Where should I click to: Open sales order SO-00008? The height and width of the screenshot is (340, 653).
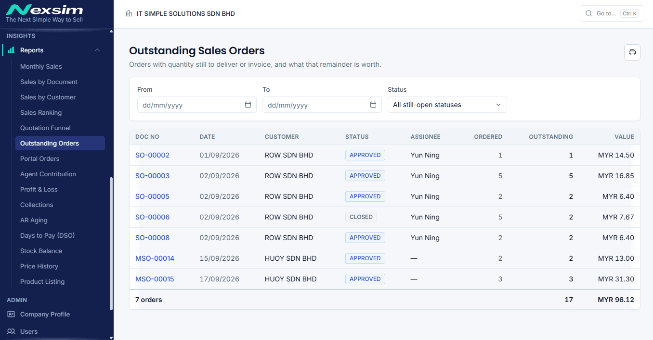click(x=152, y=238)
